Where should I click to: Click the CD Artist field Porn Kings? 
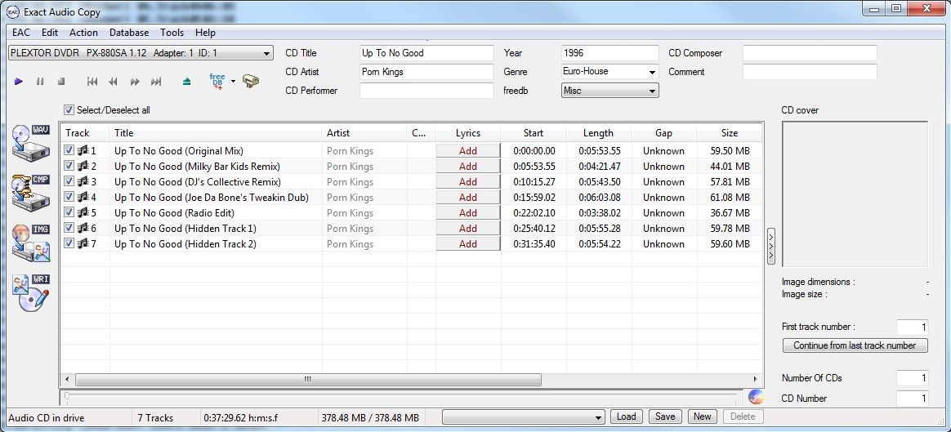click(x=427, y=72)
